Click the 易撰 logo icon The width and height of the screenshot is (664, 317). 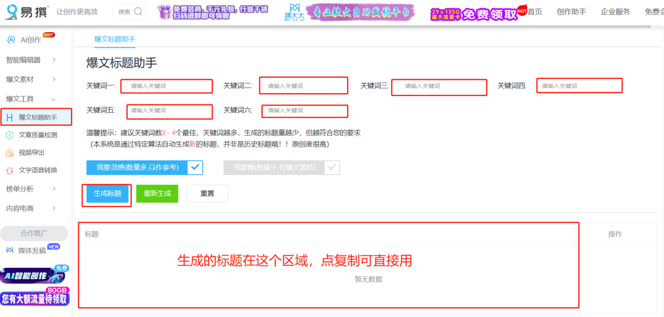coord(11,12)
